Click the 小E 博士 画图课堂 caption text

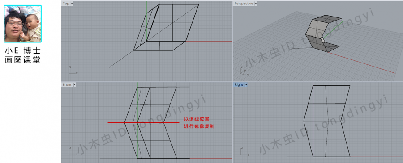click(x=23, y=55)
